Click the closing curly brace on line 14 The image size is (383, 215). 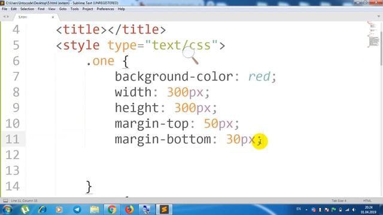(89, 187)
